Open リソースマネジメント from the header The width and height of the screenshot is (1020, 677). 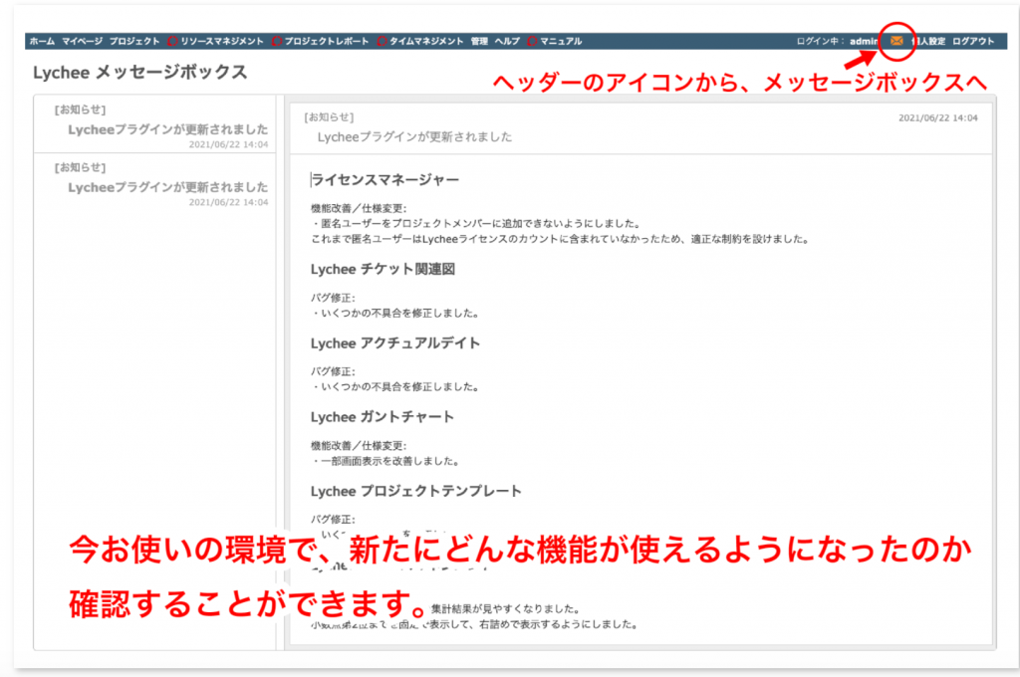click(222, 41)
